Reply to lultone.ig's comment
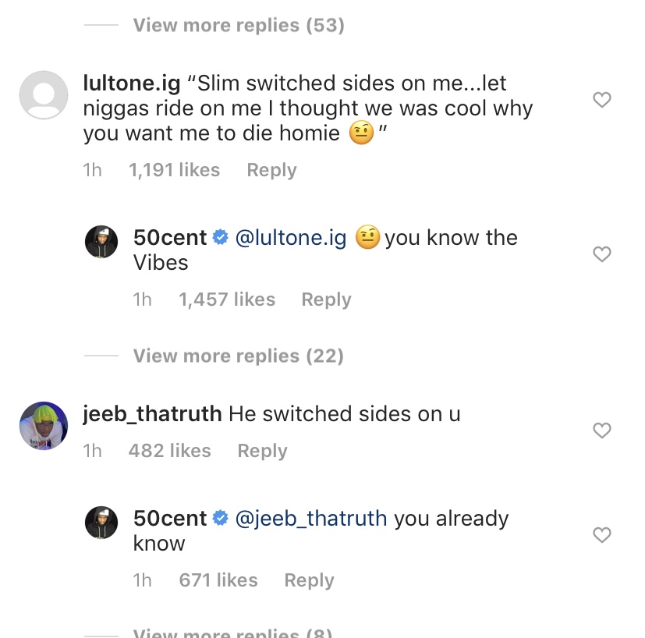 (271, 170)
